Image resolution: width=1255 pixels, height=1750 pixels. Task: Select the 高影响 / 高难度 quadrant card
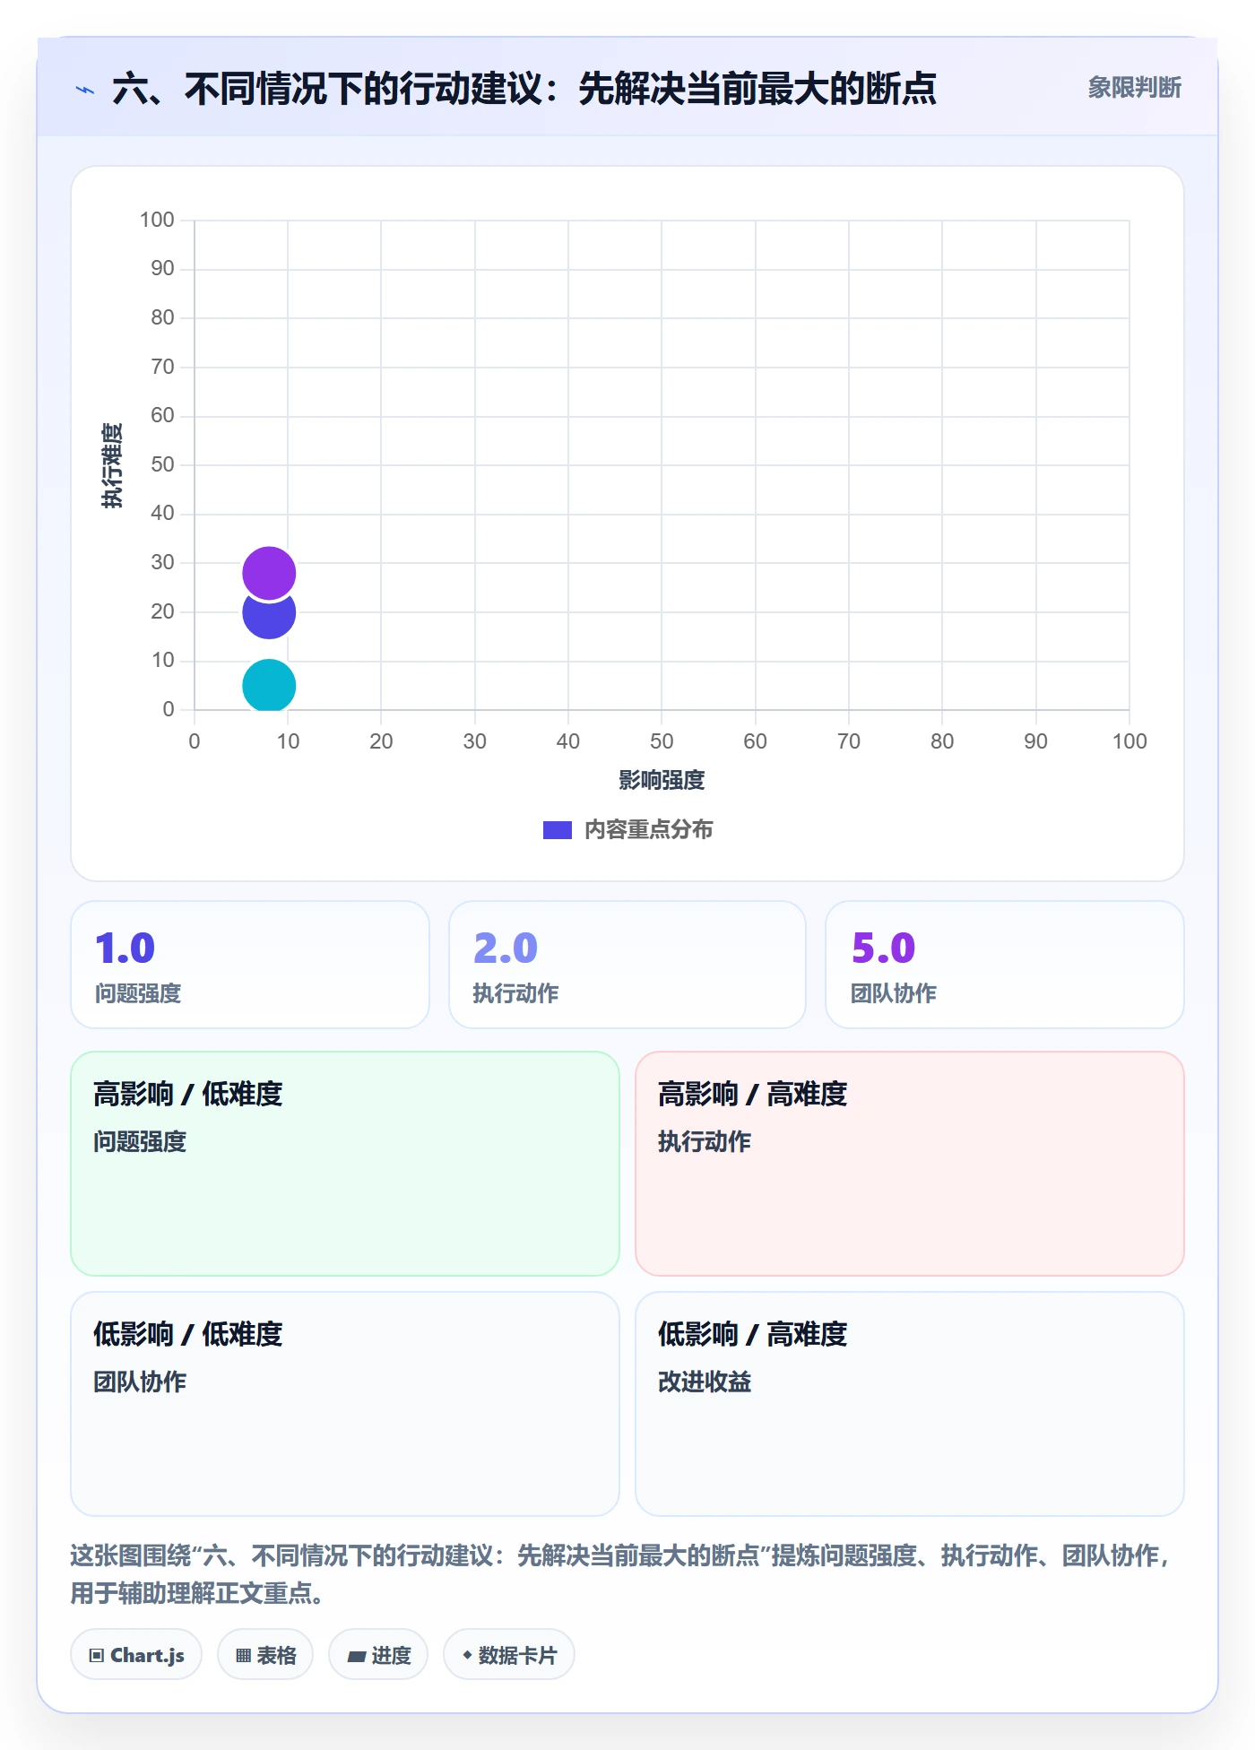pyautogui.click(x=910, y=1164)
